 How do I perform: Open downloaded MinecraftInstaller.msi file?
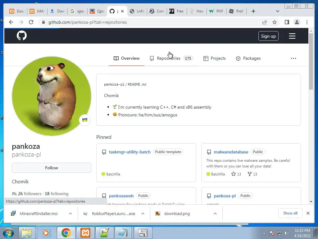click(39, 213)
